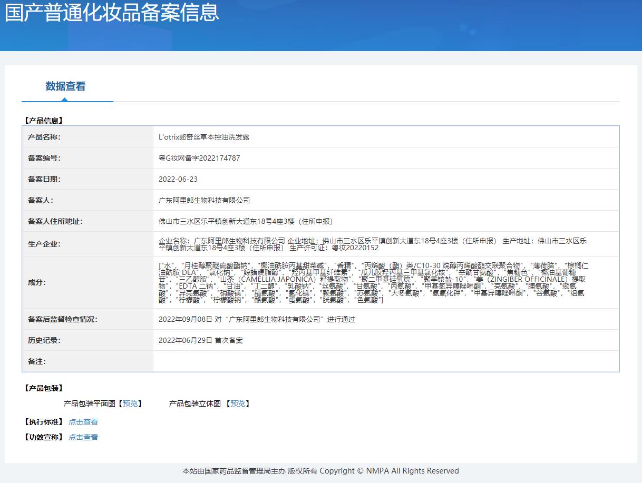Click 预览 for 产品包装立体图
The width and height of the screenshot is (642, 483).
[238, 403]
